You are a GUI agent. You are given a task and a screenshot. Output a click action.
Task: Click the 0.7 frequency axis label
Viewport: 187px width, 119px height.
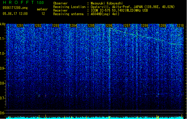click(x=3, y=98)
